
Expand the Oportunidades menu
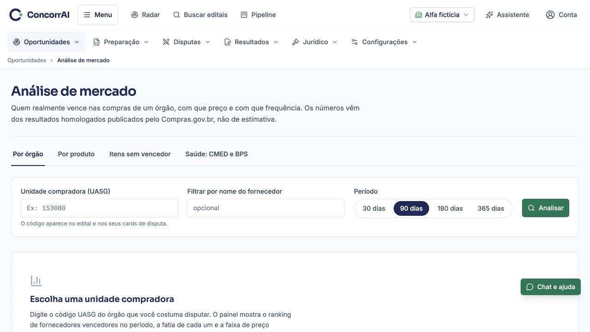point(47,42)
